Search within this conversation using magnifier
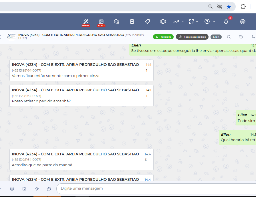 229,37
